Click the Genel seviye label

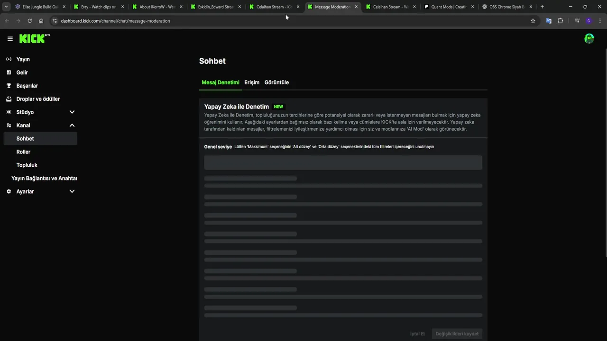tap(218, 147)
